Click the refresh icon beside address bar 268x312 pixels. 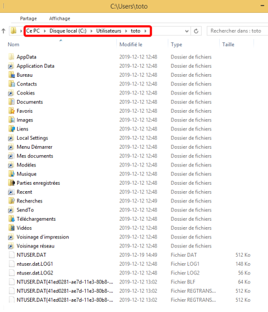(x=196, y=31)
